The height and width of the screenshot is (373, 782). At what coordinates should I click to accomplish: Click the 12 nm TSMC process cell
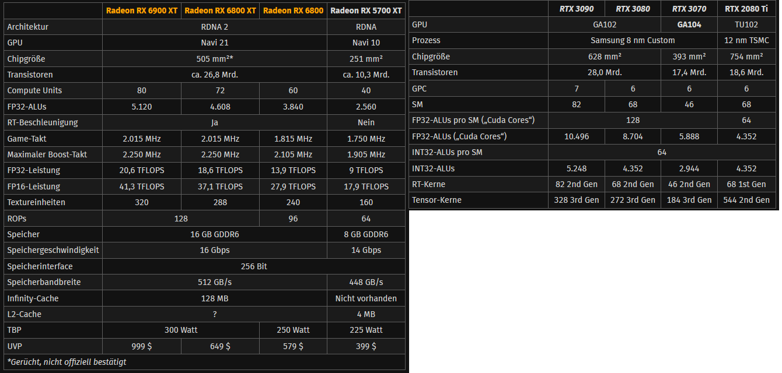click(746, 40)
